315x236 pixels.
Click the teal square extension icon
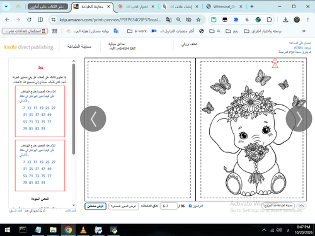tap(214, 20)
